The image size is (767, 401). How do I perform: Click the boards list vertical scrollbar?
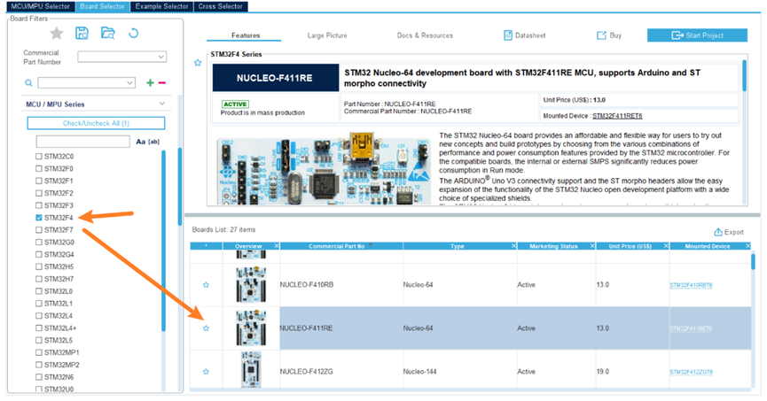(x=754, y=261)
